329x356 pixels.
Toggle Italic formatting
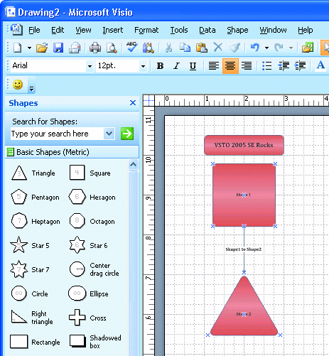(x=176, y=66)
